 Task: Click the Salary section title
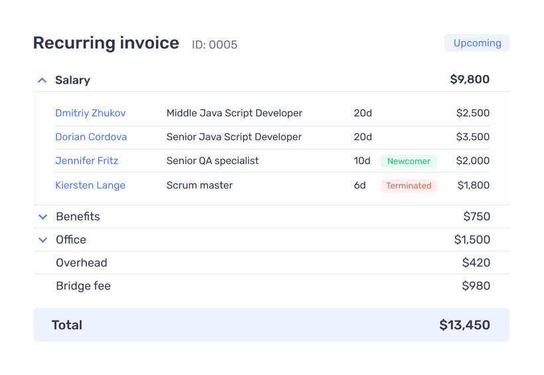[x=72, y=80]
